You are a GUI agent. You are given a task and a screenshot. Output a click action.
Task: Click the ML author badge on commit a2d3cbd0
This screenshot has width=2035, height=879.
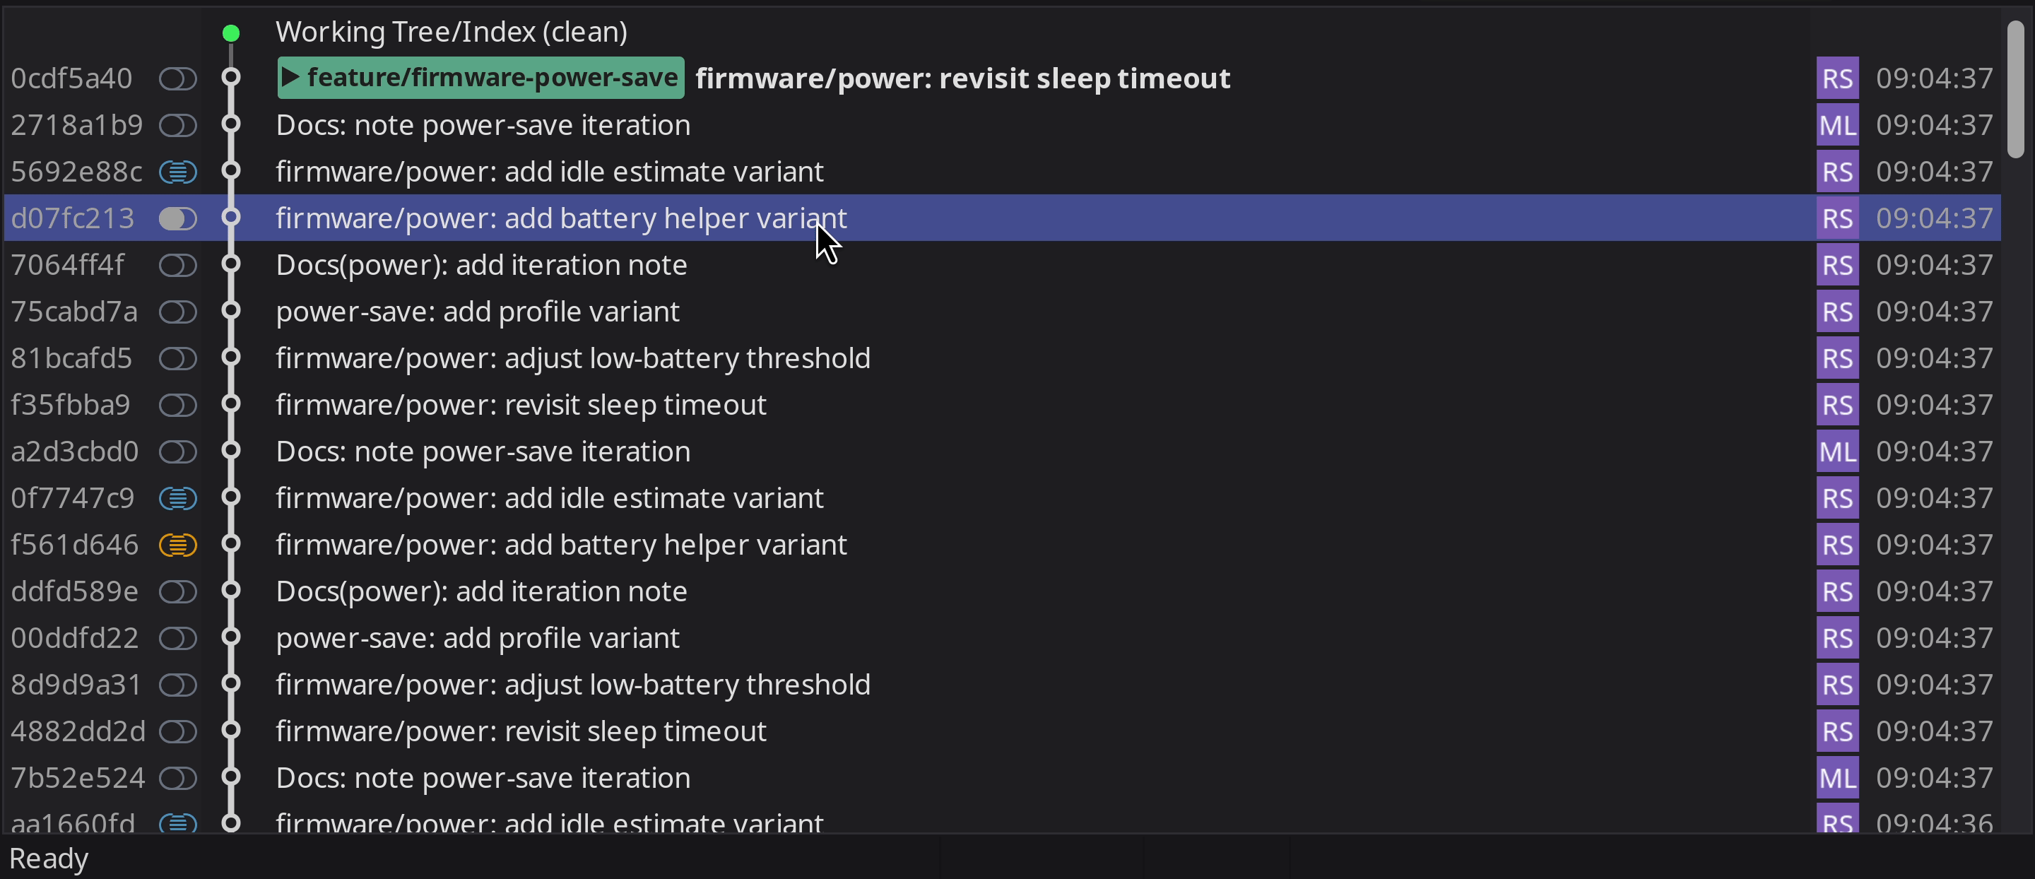(x=1836, y=452)
